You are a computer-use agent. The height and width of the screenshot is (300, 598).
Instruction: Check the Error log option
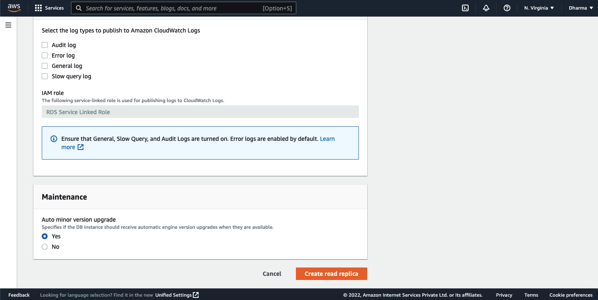pyautogui.click(x=45, y=55)
